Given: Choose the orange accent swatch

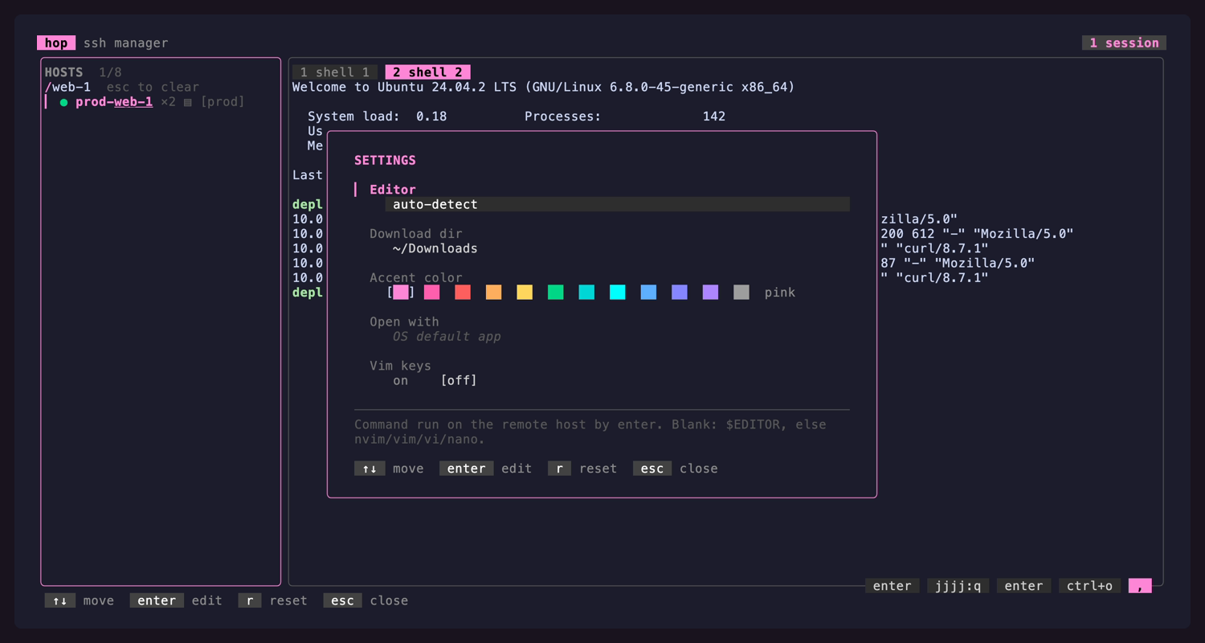Looking at the screenshot, I should point(494,293).
